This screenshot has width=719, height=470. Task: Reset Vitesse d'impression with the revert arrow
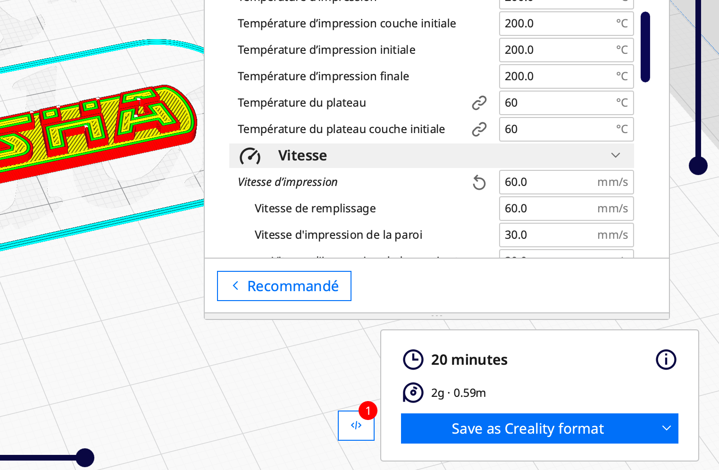coord(479,182)
